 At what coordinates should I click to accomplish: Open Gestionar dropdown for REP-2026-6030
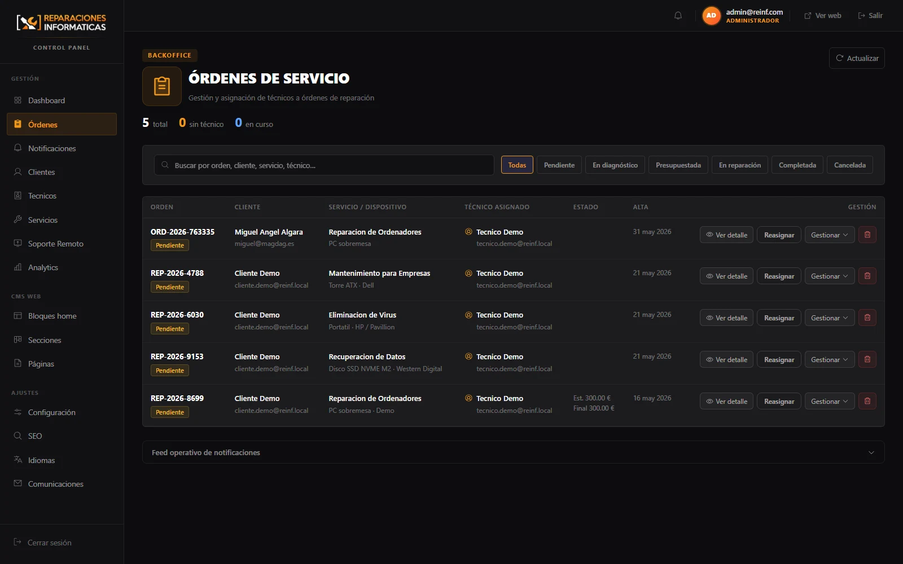(830, 318)
